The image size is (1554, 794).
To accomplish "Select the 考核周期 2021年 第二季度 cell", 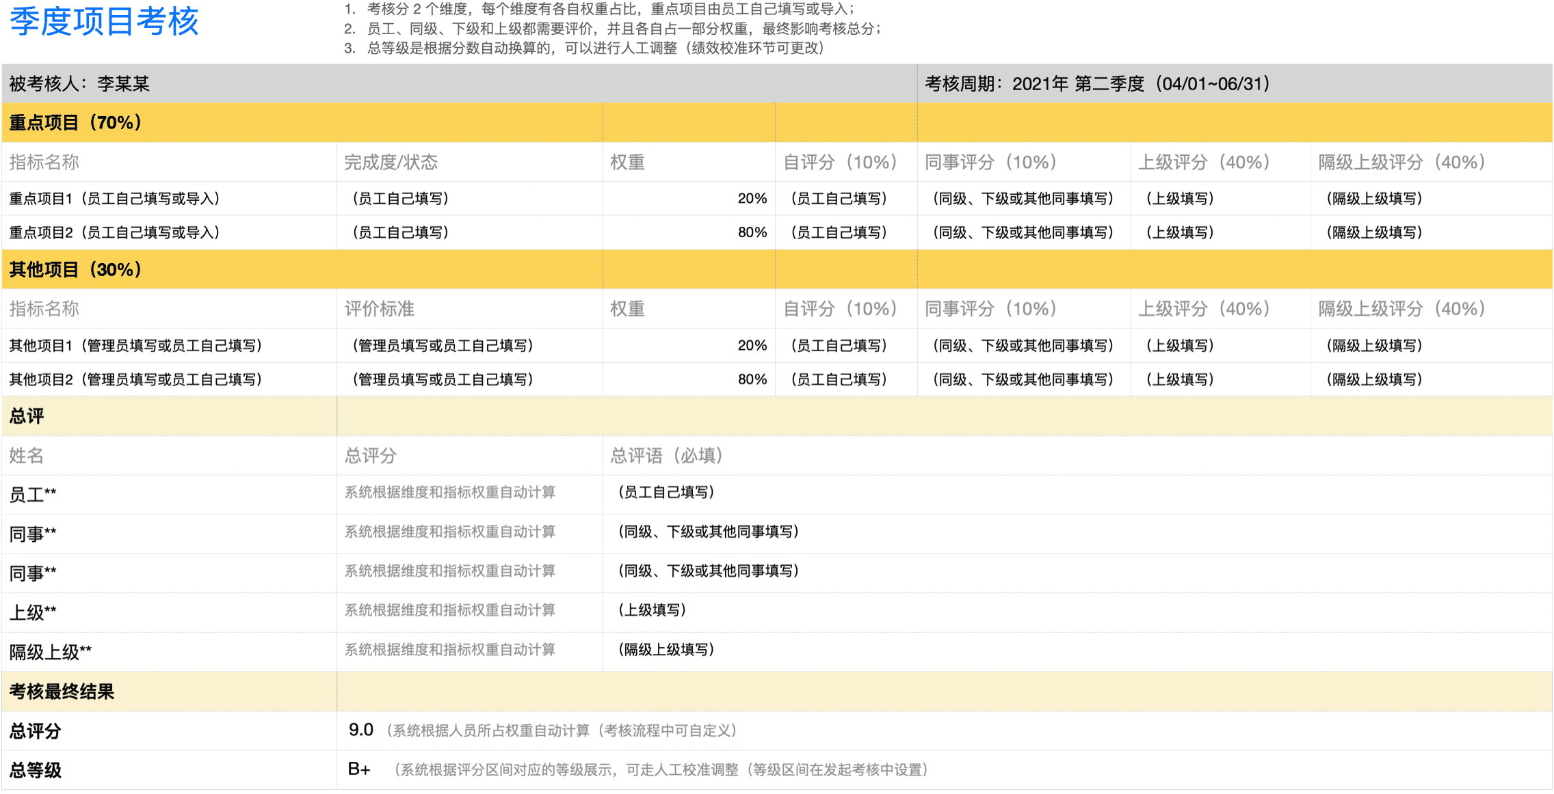I will click(x=1235, y=83).
